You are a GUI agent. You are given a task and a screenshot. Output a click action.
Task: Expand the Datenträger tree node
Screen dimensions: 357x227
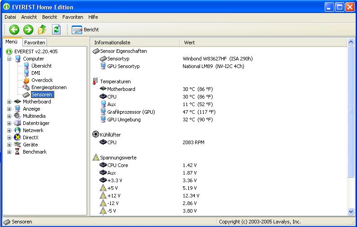(x=9, y=123)
